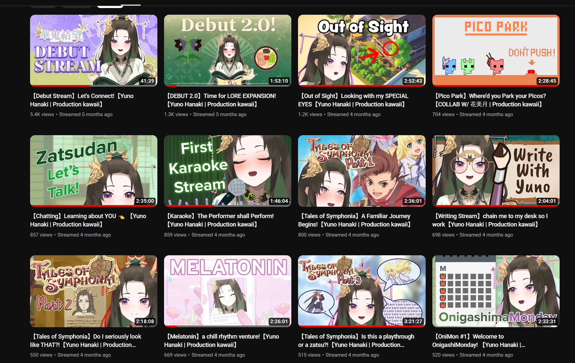The width and height of the screenshot is (575, 363).
Task: Click '1.3K views' under DEBUT 2.0
Action: [176, 114]
